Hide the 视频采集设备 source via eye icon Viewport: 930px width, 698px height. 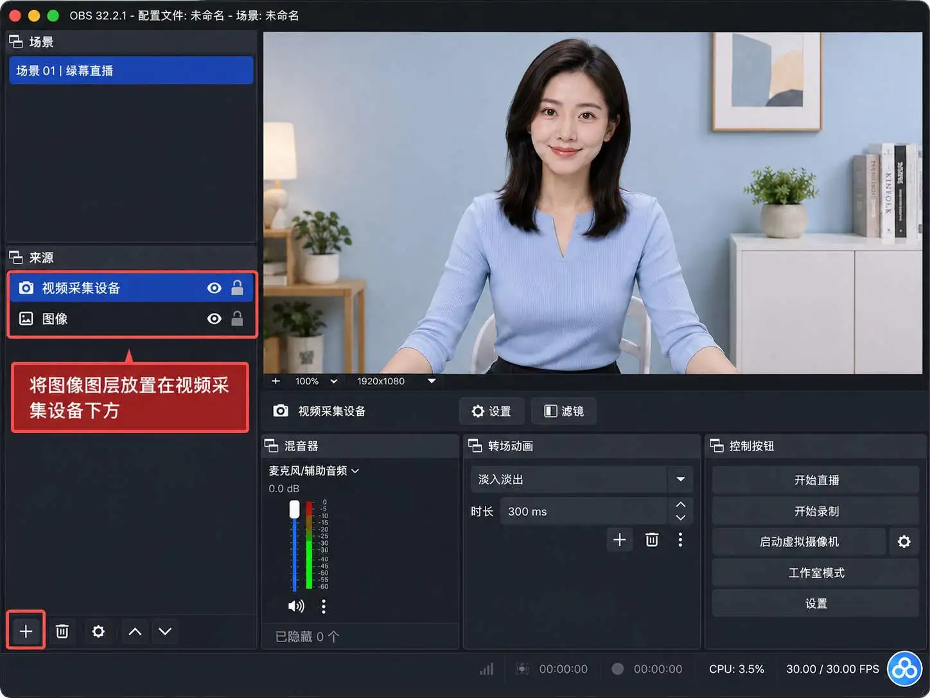[215, 288]
